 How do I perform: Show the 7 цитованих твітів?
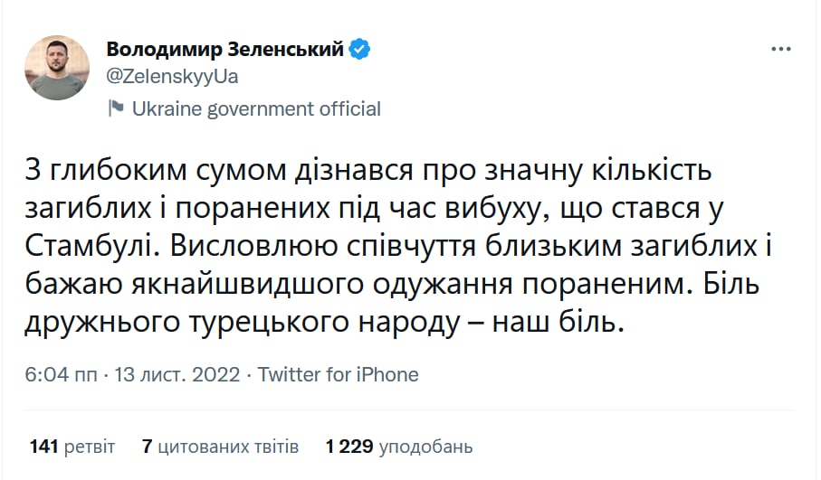[220, 447]
